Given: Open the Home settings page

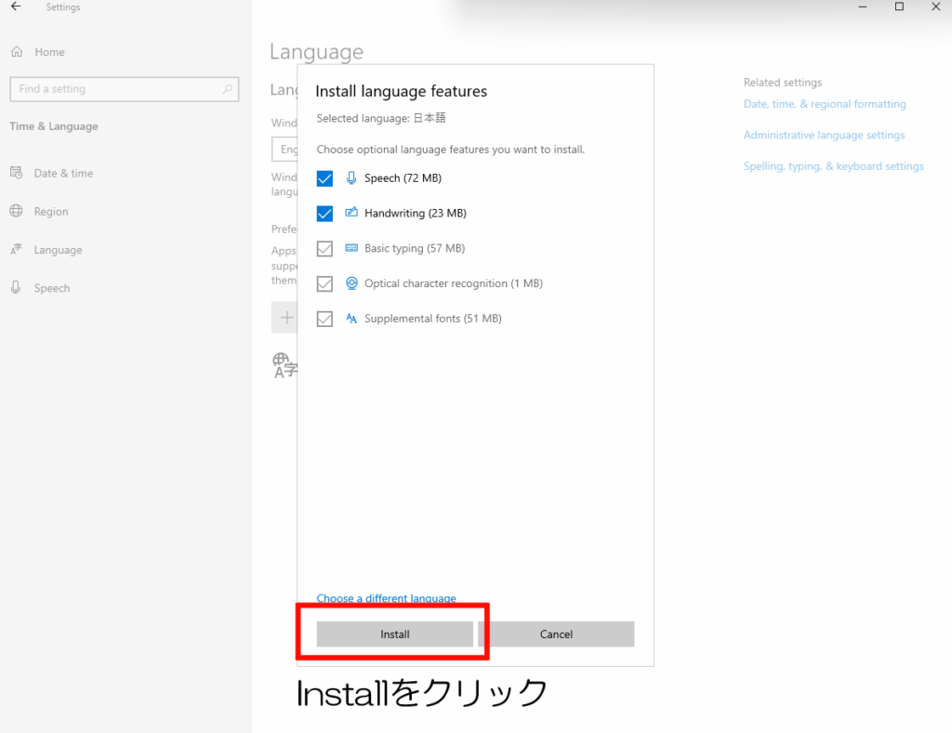Looking at the screenshot, I should tap(49, 52).
